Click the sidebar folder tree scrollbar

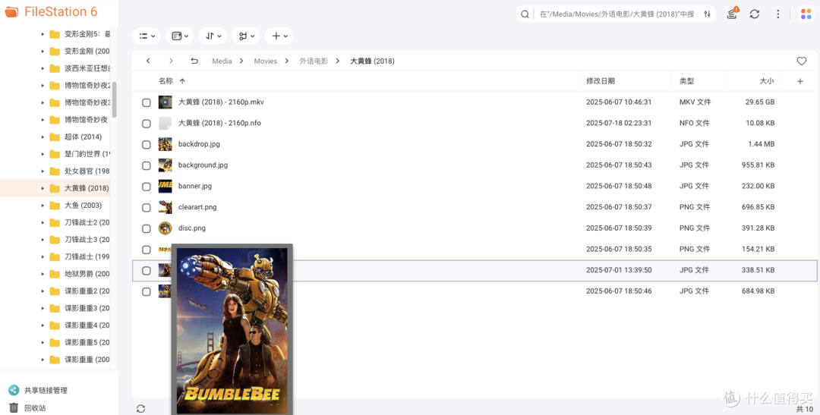114,99
